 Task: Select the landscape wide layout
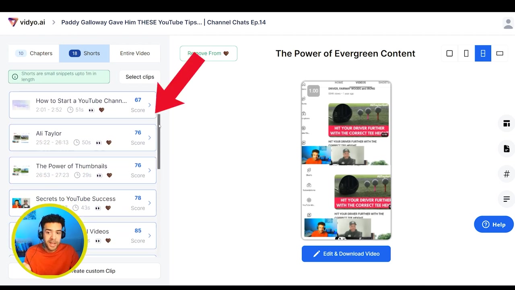point(500,53)
